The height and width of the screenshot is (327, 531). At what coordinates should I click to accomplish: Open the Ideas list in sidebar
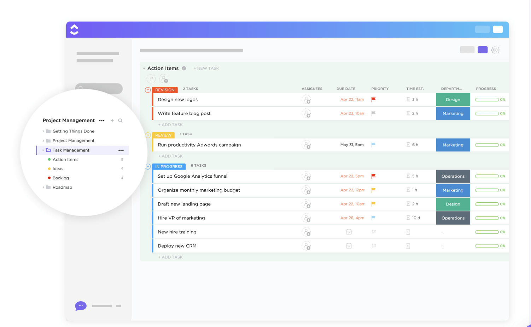(x=58, y=169)
